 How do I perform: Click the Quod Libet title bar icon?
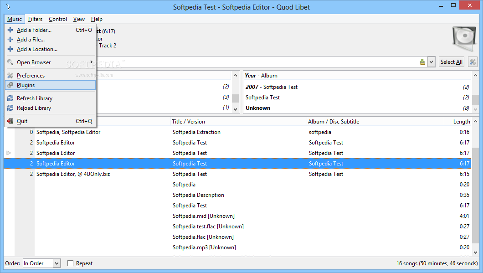click(x=8, y=7)
